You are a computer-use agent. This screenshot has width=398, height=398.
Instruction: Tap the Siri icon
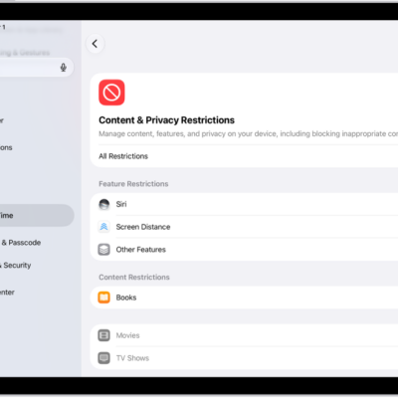coord(104,204)
